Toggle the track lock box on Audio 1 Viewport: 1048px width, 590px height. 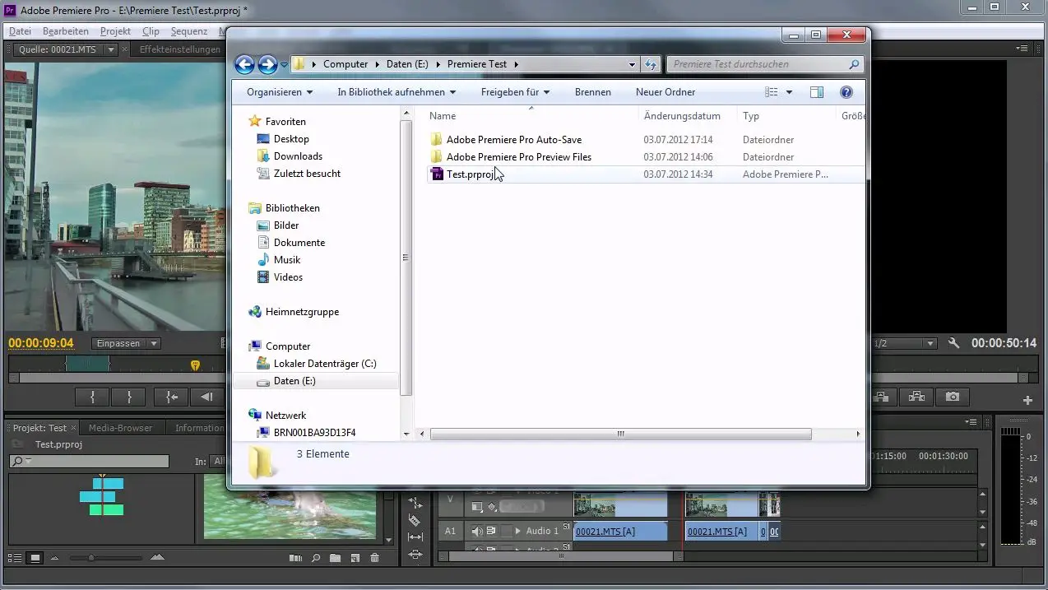pyautogui.click(x=507, y=532)
